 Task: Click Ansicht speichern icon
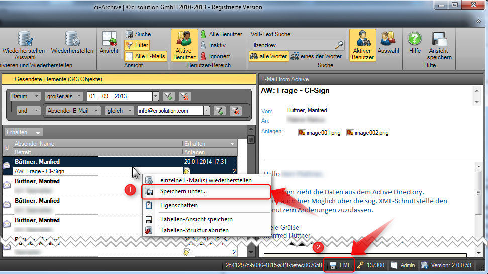point(439,40)
